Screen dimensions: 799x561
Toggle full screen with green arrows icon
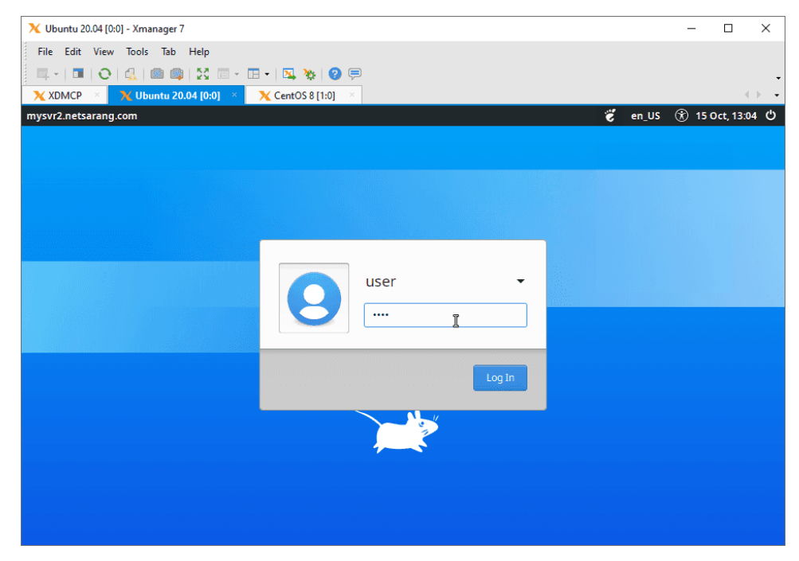coord(203,74)
